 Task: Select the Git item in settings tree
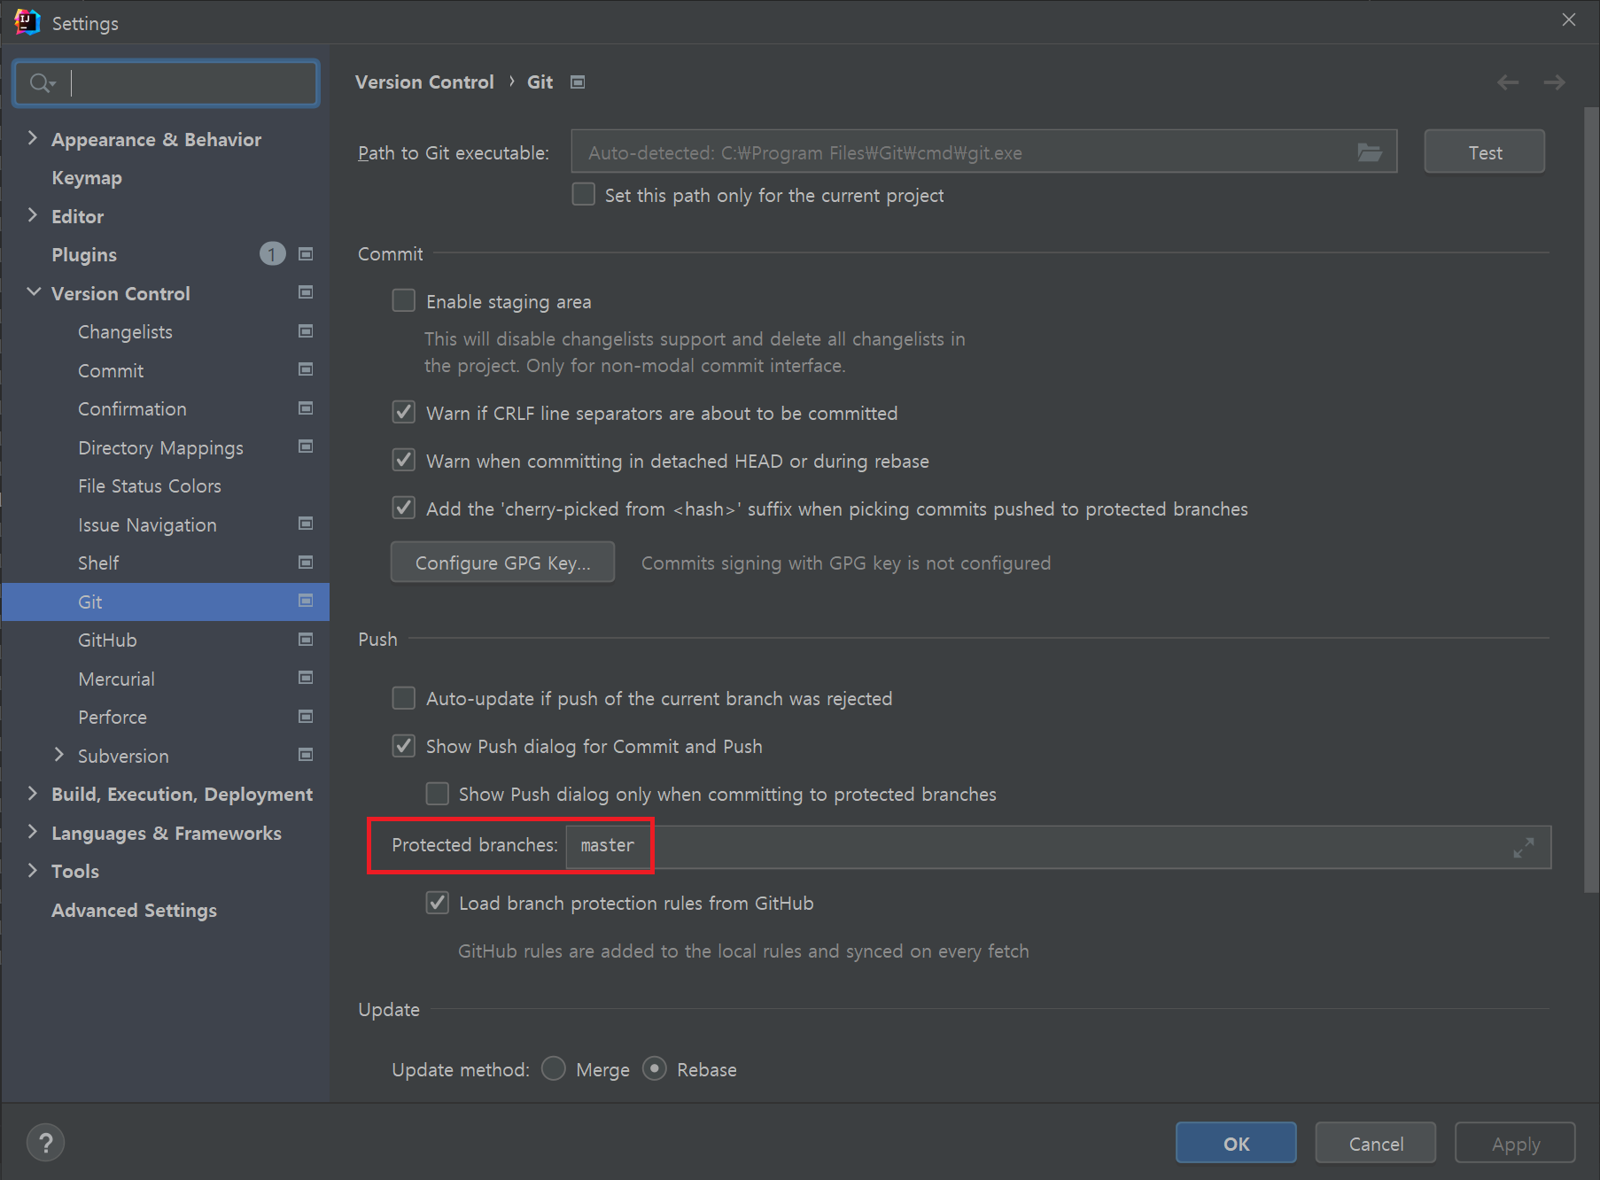click(166, 602)
